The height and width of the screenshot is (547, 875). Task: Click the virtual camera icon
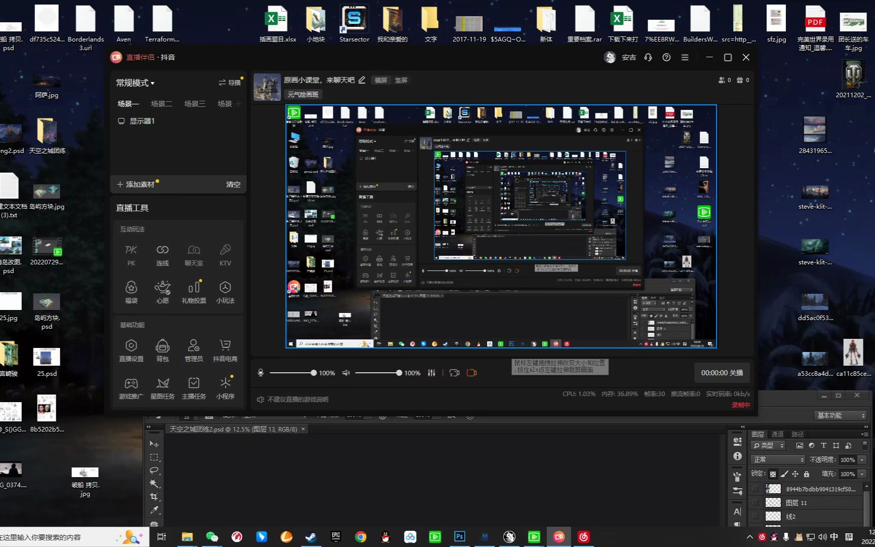(454, 373)
